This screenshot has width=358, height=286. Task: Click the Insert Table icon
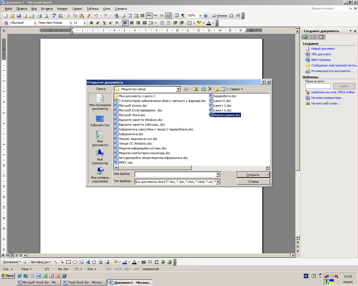point(130,16)
